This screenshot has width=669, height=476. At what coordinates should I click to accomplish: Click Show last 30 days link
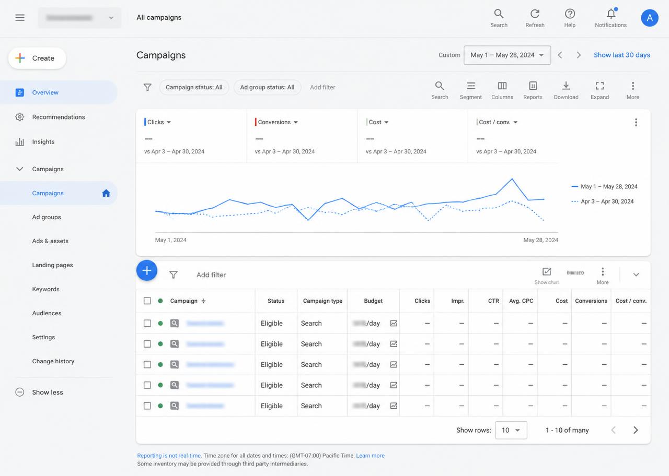pyautogui.click(x=622, y=55)
